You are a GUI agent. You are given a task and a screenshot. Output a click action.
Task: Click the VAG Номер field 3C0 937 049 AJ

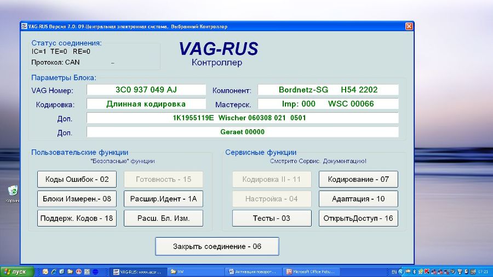click(146, 90)
